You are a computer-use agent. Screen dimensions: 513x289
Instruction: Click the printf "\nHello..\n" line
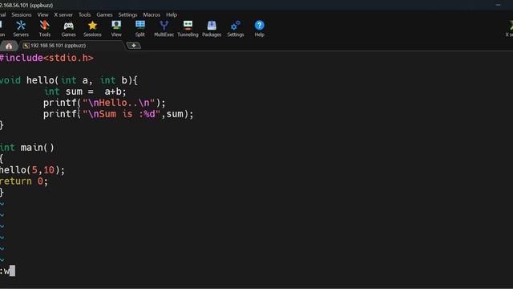pos(104,103)
